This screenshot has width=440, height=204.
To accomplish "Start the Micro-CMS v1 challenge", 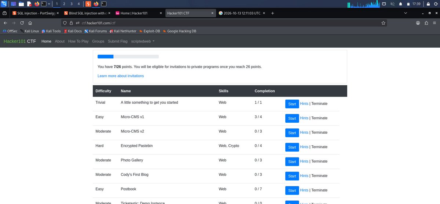I will (x=292, y=118).
